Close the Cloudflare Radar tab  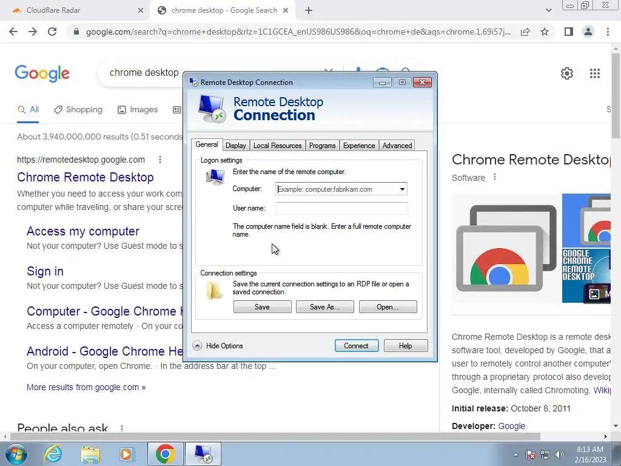(x=140, y=10)
